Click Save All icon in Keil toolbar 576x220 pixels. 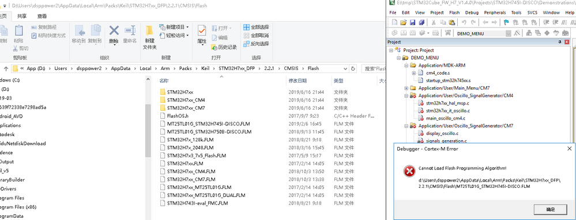(x=421, y=22)
